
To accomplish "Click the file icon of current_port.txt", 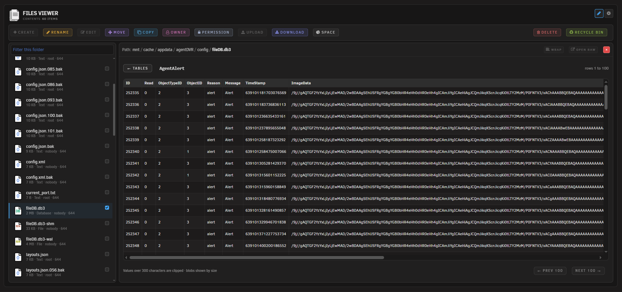I will pyautogui.click(x=18, y=195).
